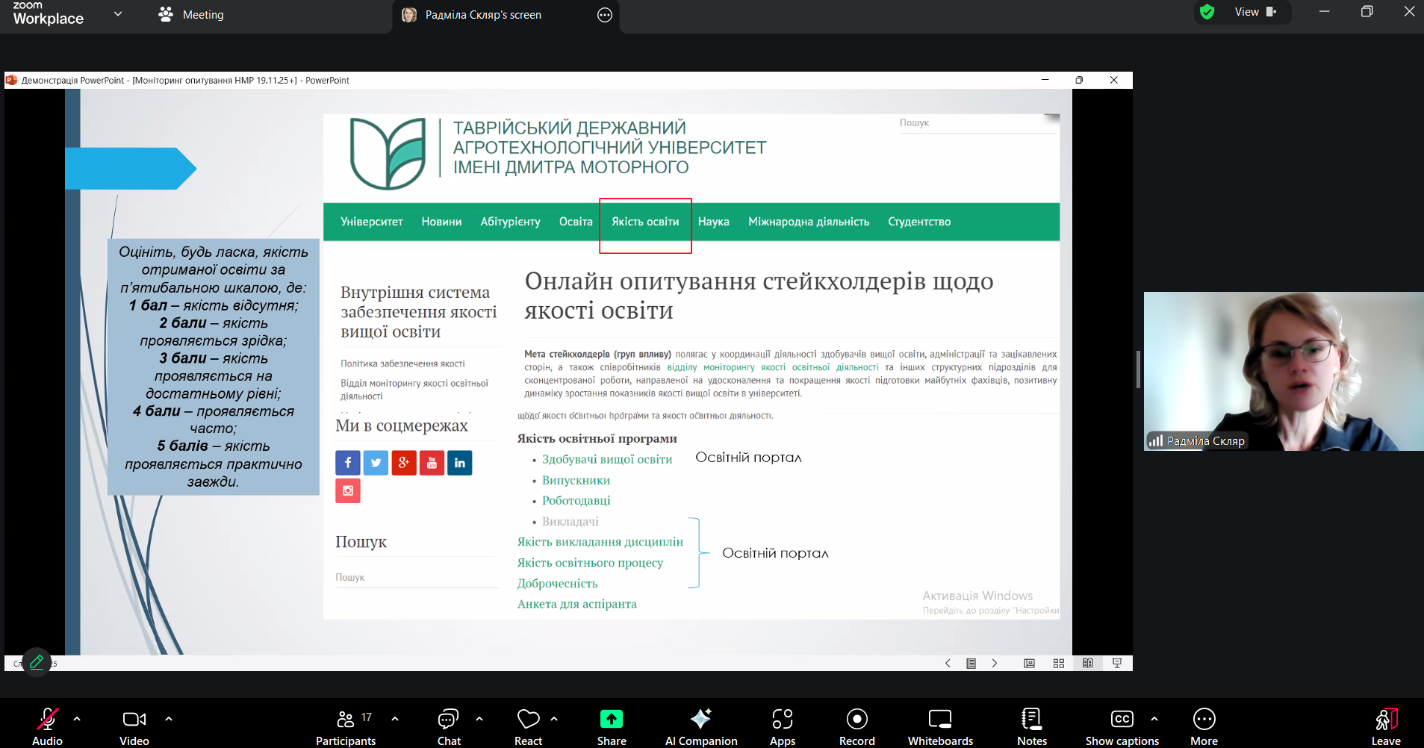Go to previous slide arrow in PowerPoint
Screen dimensions: 1424x748
coord(948,663)
